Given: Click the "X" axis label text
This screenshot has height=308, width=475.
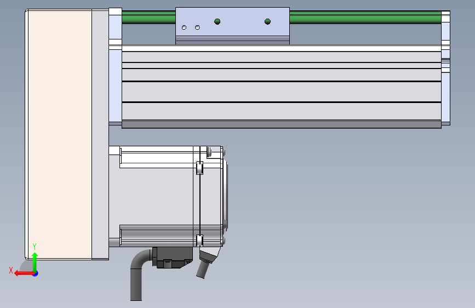Looking at the screenshot, I should coord(11,270).
